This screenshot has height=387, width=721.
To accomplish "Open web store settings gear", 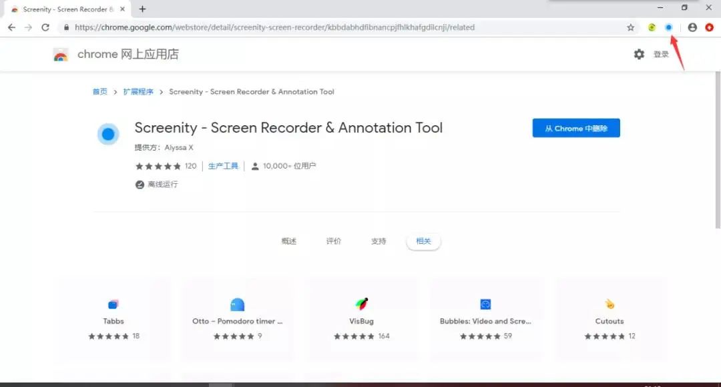I will tap(639, 54).
